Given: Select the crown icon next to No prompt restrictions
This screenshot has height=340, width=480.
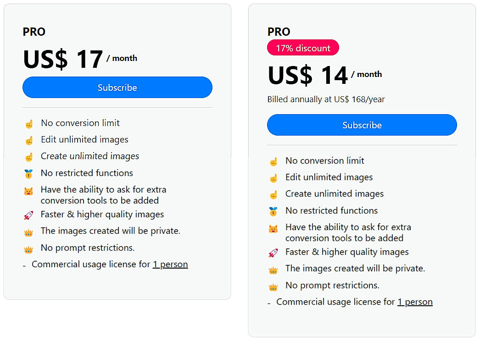Looking at the screenshot, I should (x=28, y=247).
